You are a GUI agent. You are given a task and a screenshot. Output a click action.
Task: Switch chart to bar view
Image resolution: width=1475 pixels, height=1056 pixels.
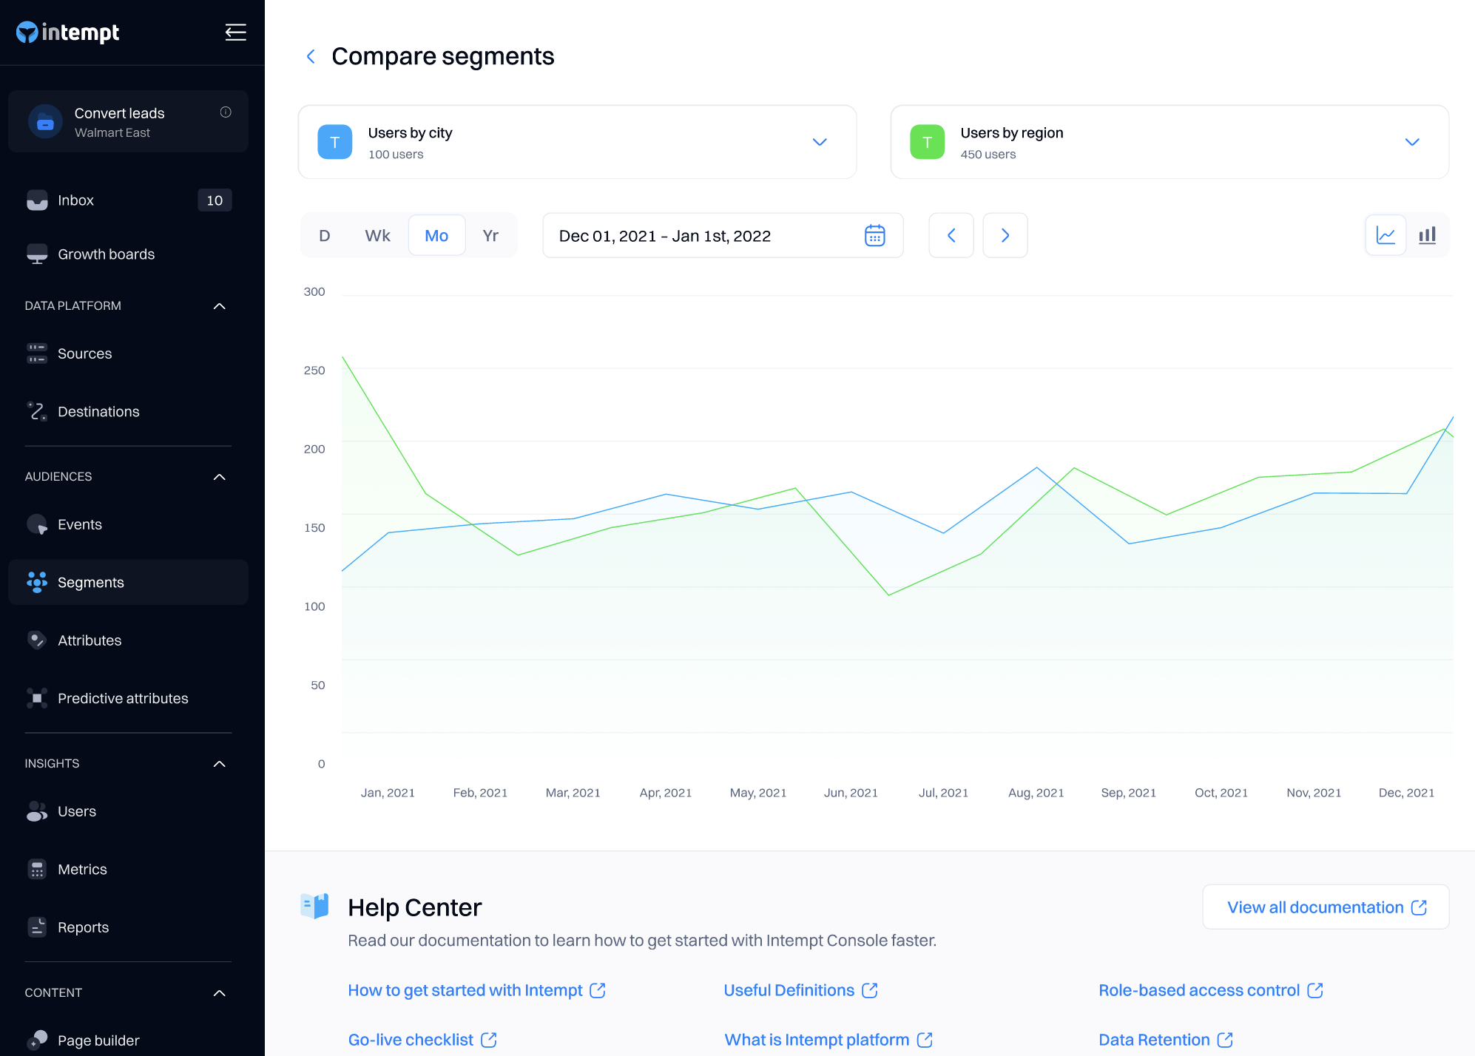tap(1427, 236)
